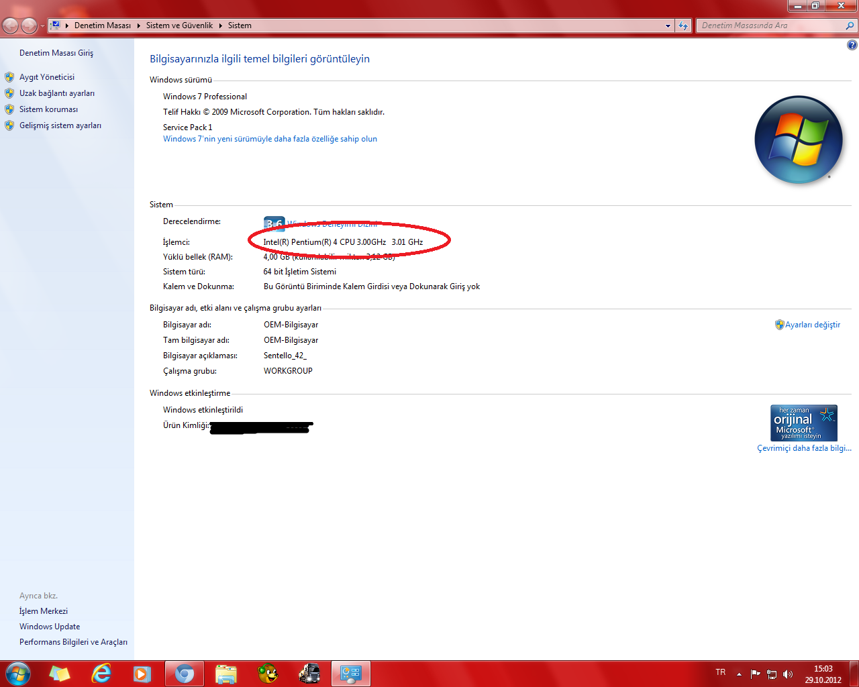Click the Control Panel icon in address bar
Screen dimensions: 859x687
[56, 25]
